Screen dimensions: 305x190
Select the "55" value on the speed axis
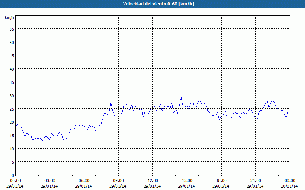pyautogui.click(x=12, y=29)
